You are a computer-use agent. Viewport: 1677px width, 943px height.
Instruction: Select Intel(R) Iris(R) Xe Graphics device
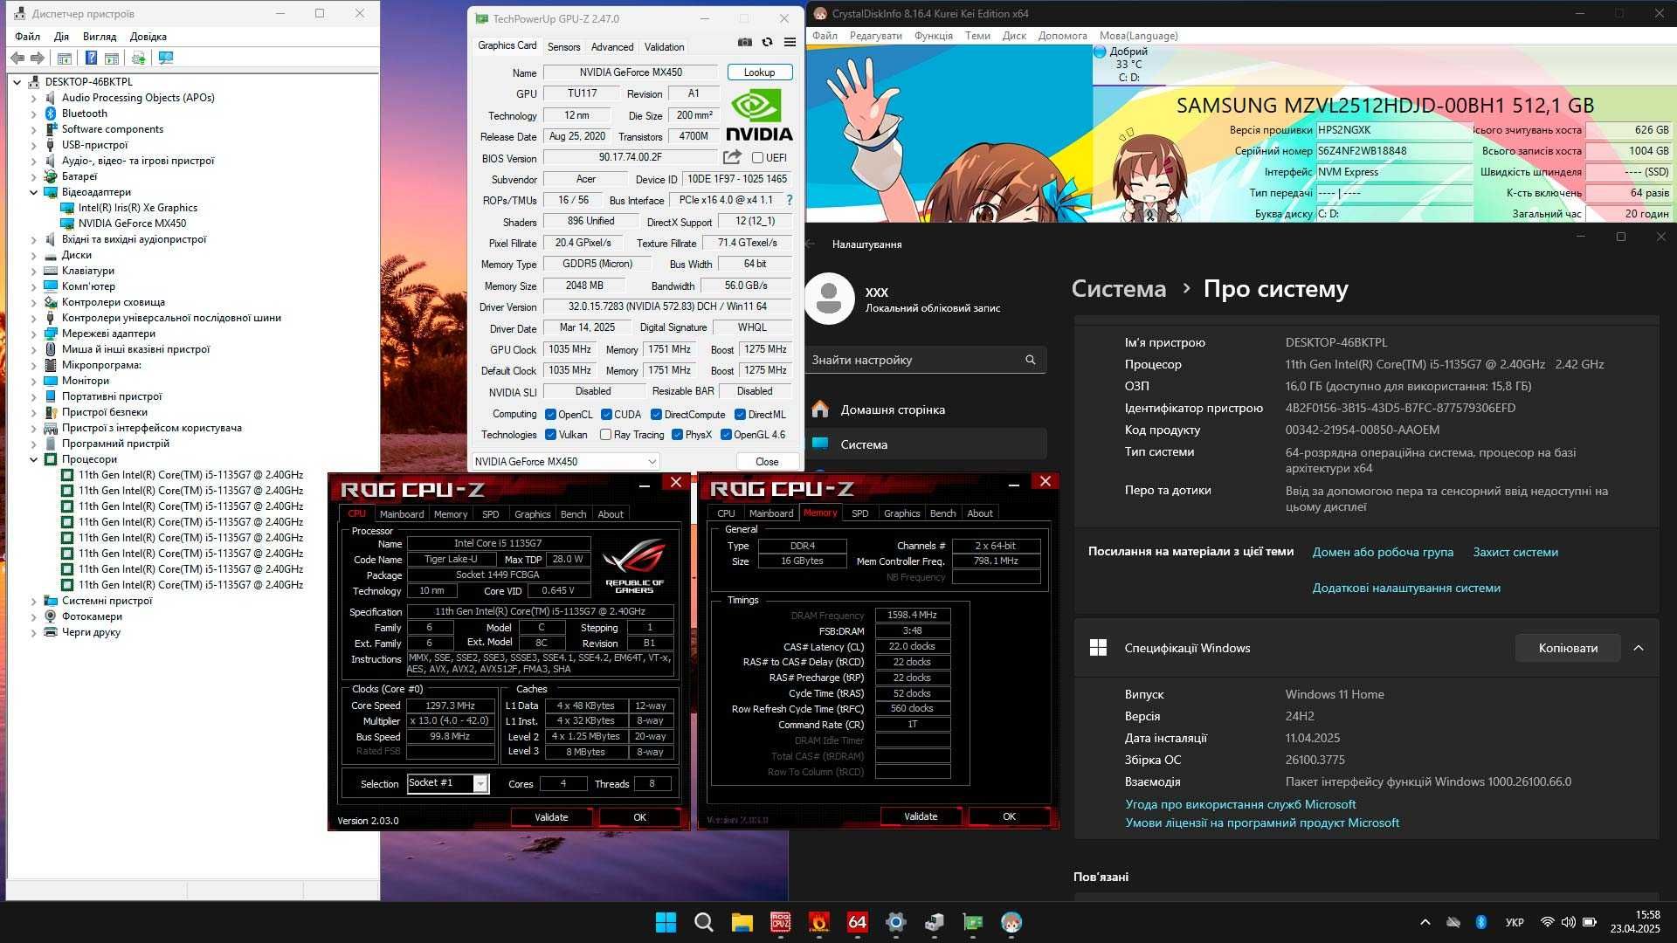[x=137, y=208]
